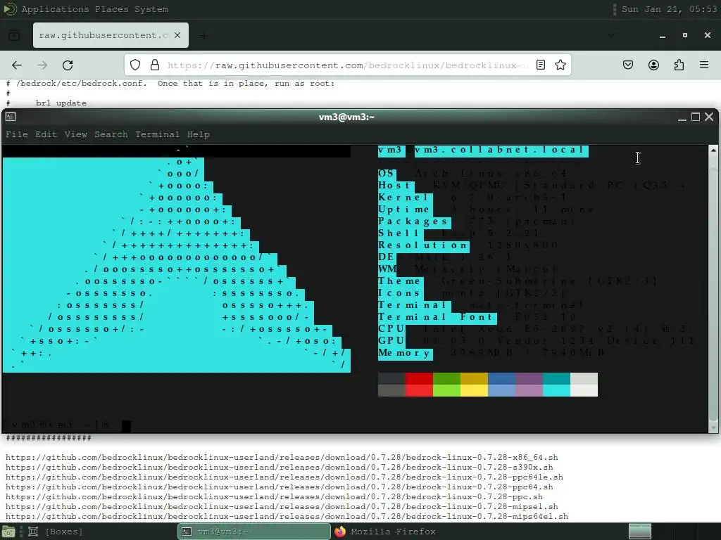
Task: Open the Firefox account icon
Action: coord(653,65)
